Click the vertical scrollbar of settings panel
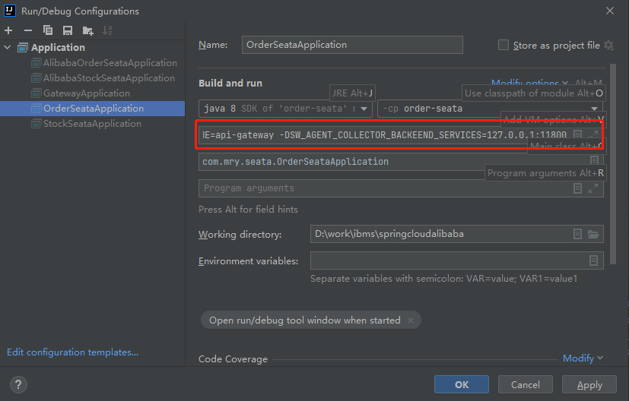 [612, 164]
